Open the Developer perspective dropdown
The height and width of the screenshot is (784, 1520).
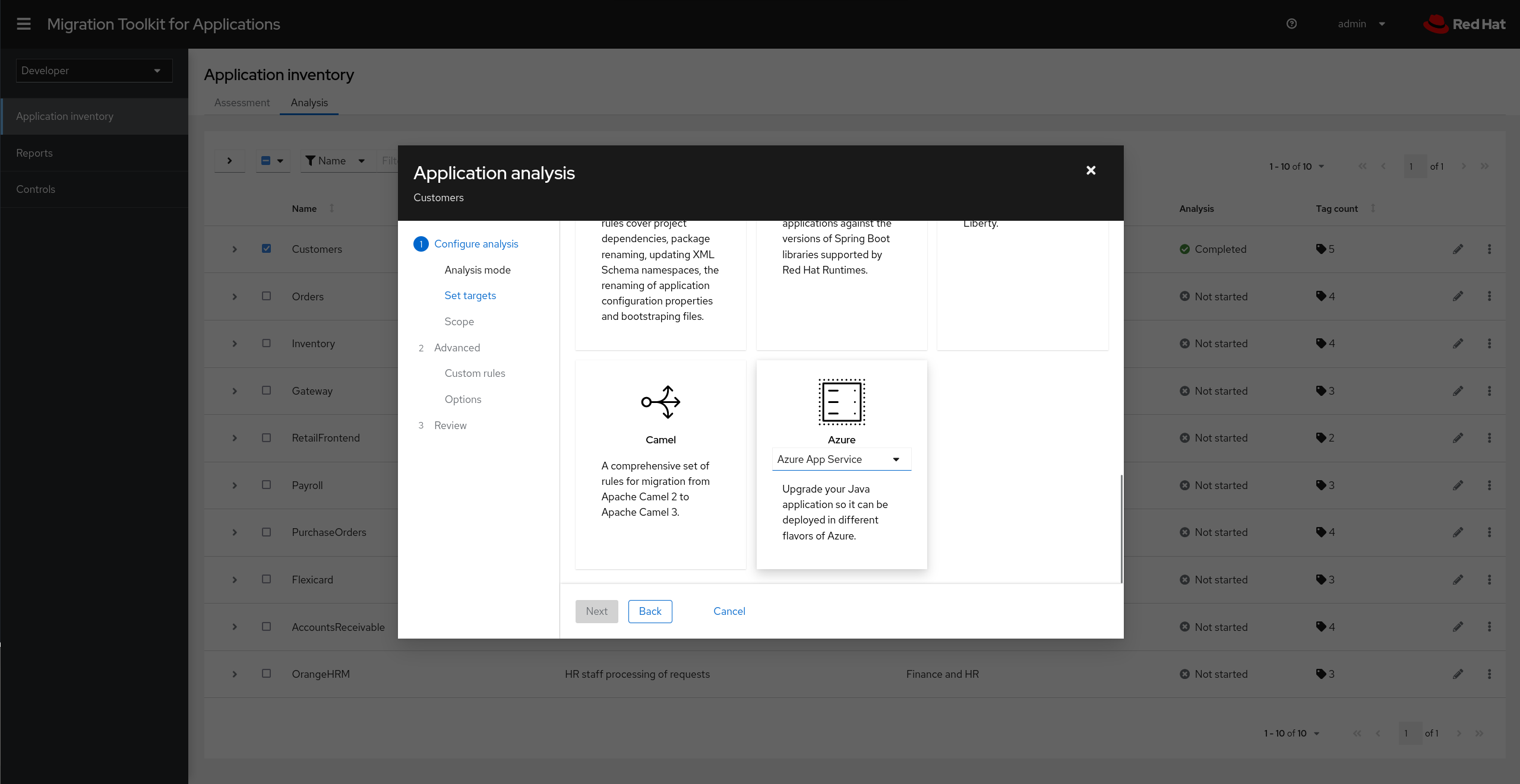(94, 71)
